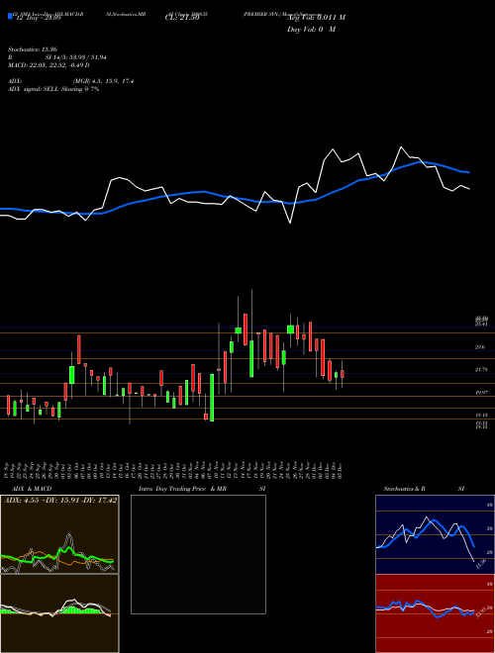Image resolution: width=495 pixels, height=653 pixels.
Task: Click the 'SI 14/3: 33.93 / 51.94' reading
Action: (76, 57)
